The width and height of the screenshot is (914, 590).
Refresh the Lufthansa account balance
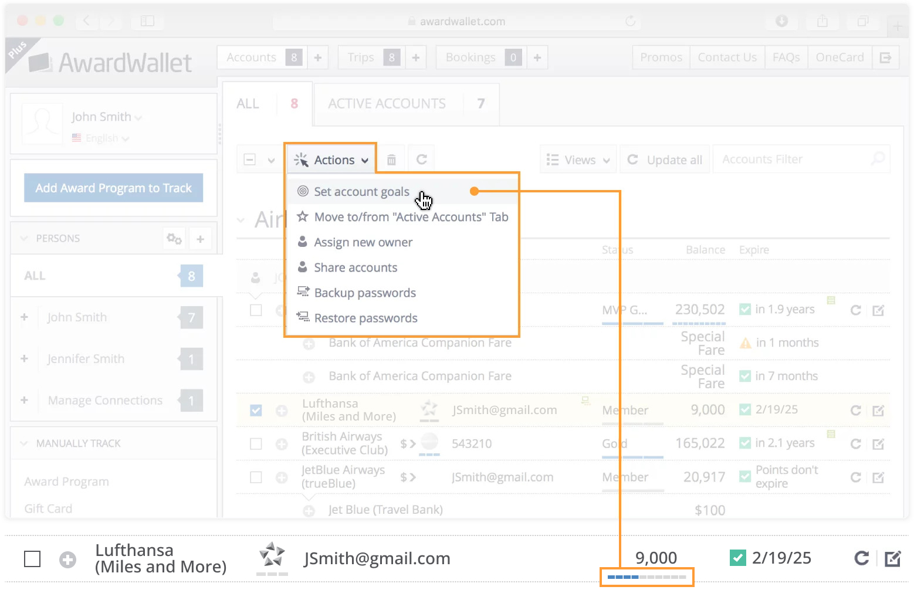click(855, 410)
